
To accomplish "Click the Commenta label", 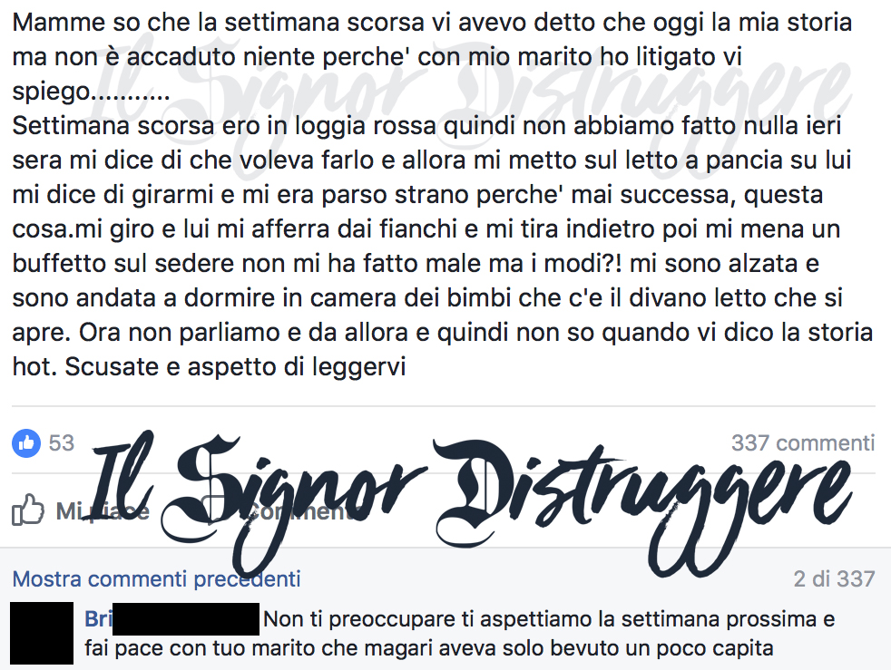I will click(x=301, y=511).
